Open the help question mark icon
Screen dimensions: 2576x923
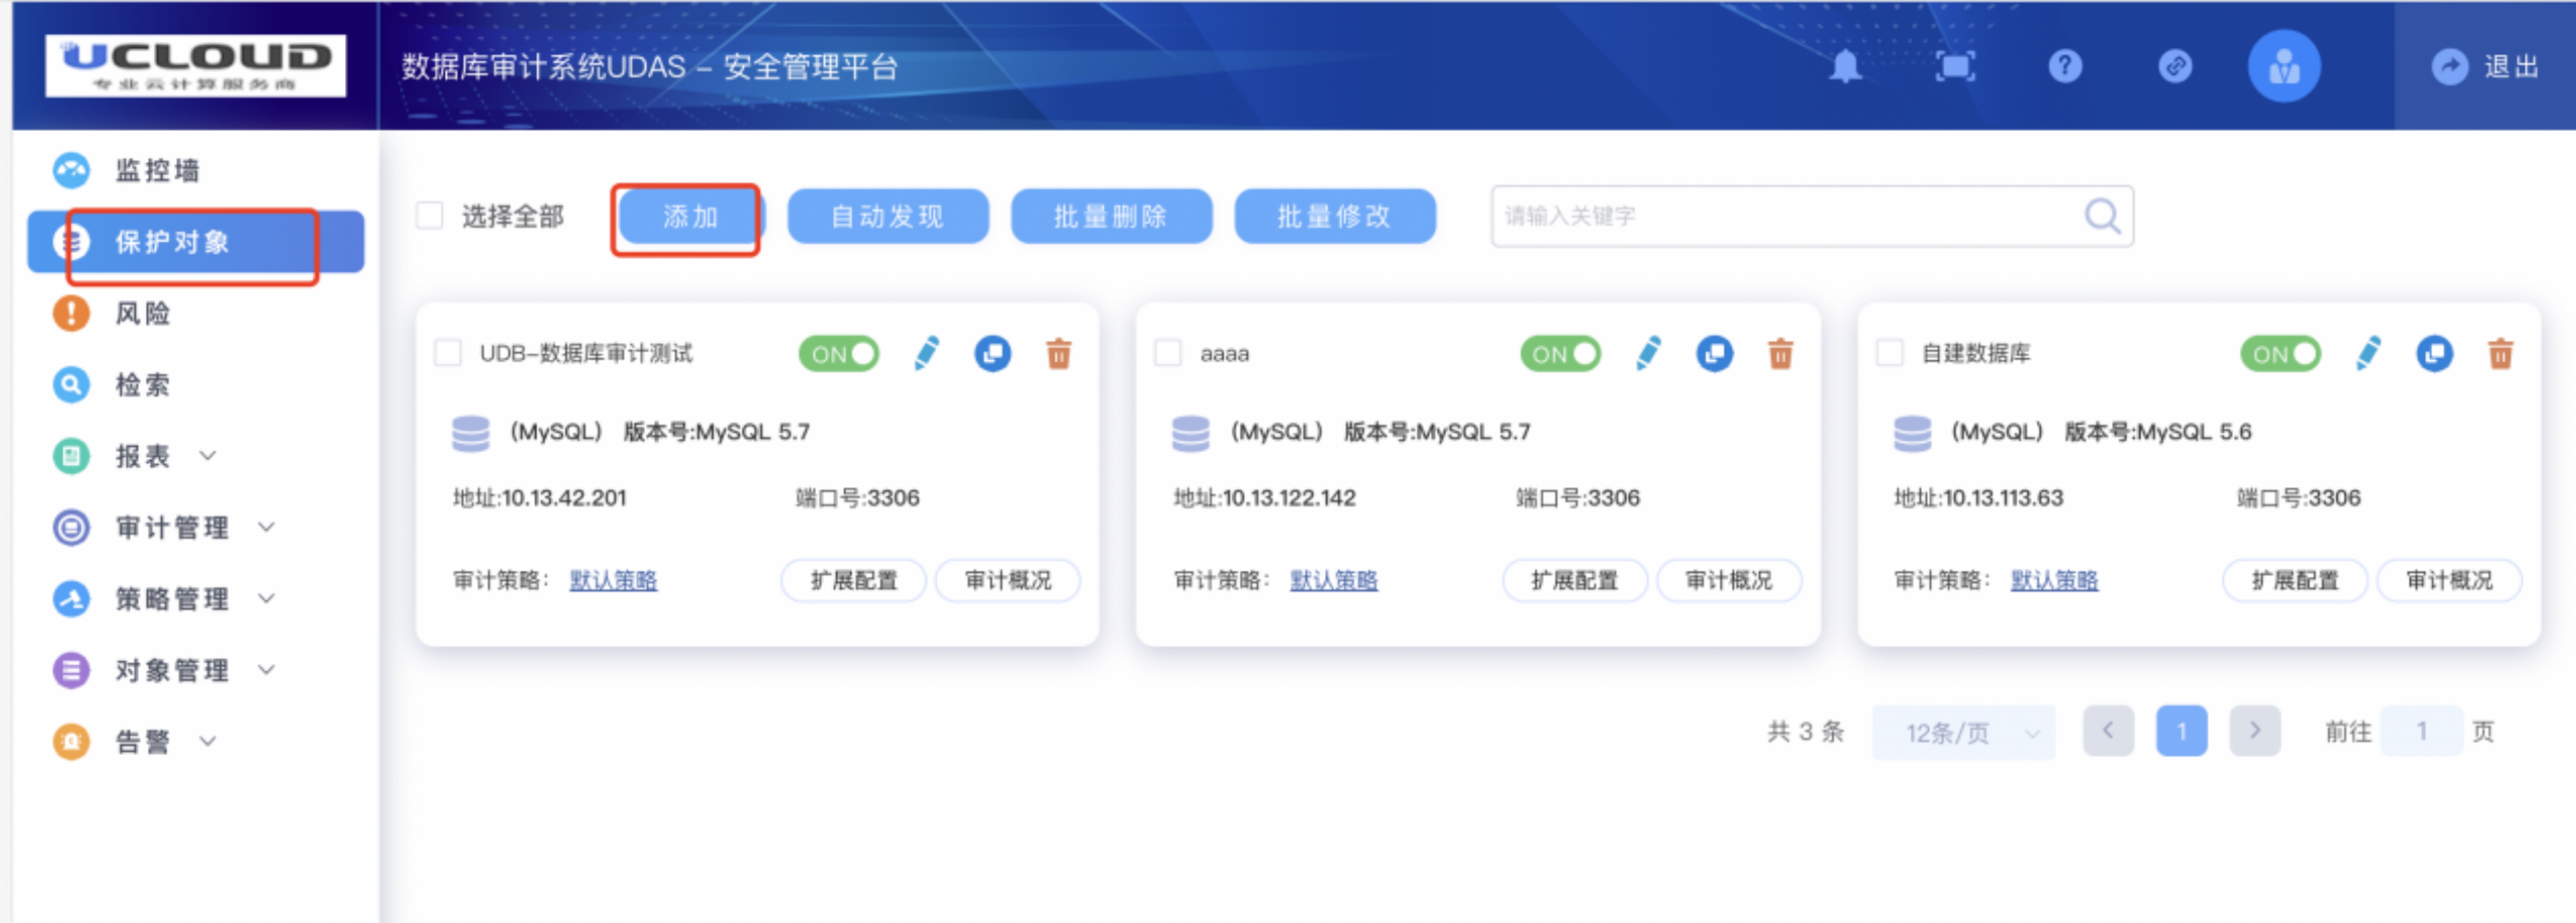point(2065,67)
